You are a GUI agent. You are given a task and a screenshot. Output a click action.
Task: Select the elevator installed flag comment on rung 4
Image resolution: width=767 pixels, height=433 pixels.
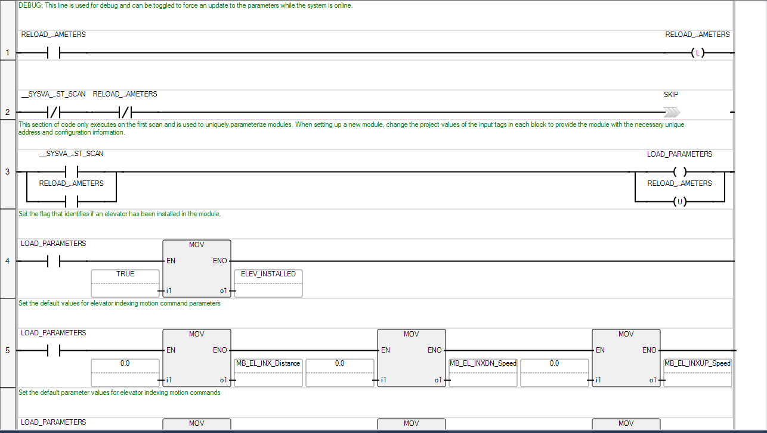coord(119,214)
